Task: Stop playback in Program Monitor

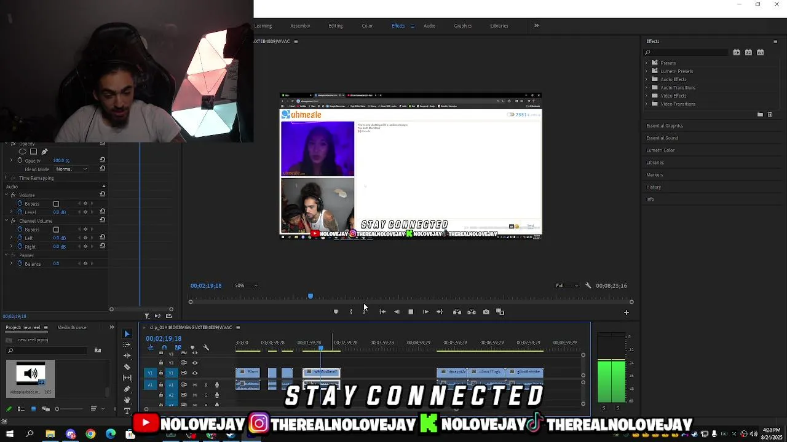Action: (x=411, y=312)
